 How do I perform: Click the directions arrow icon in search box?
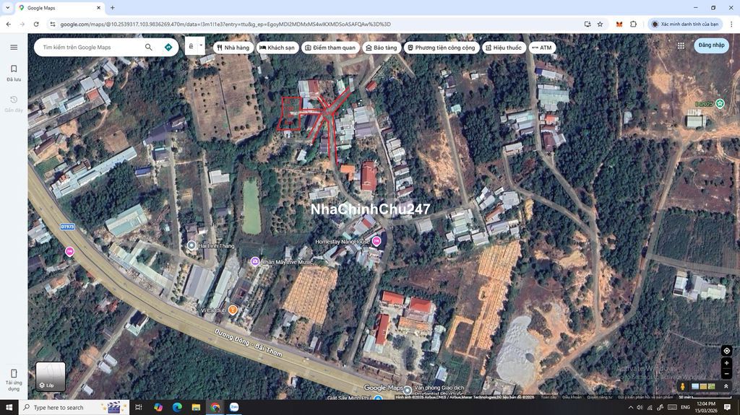coord(168,47)
